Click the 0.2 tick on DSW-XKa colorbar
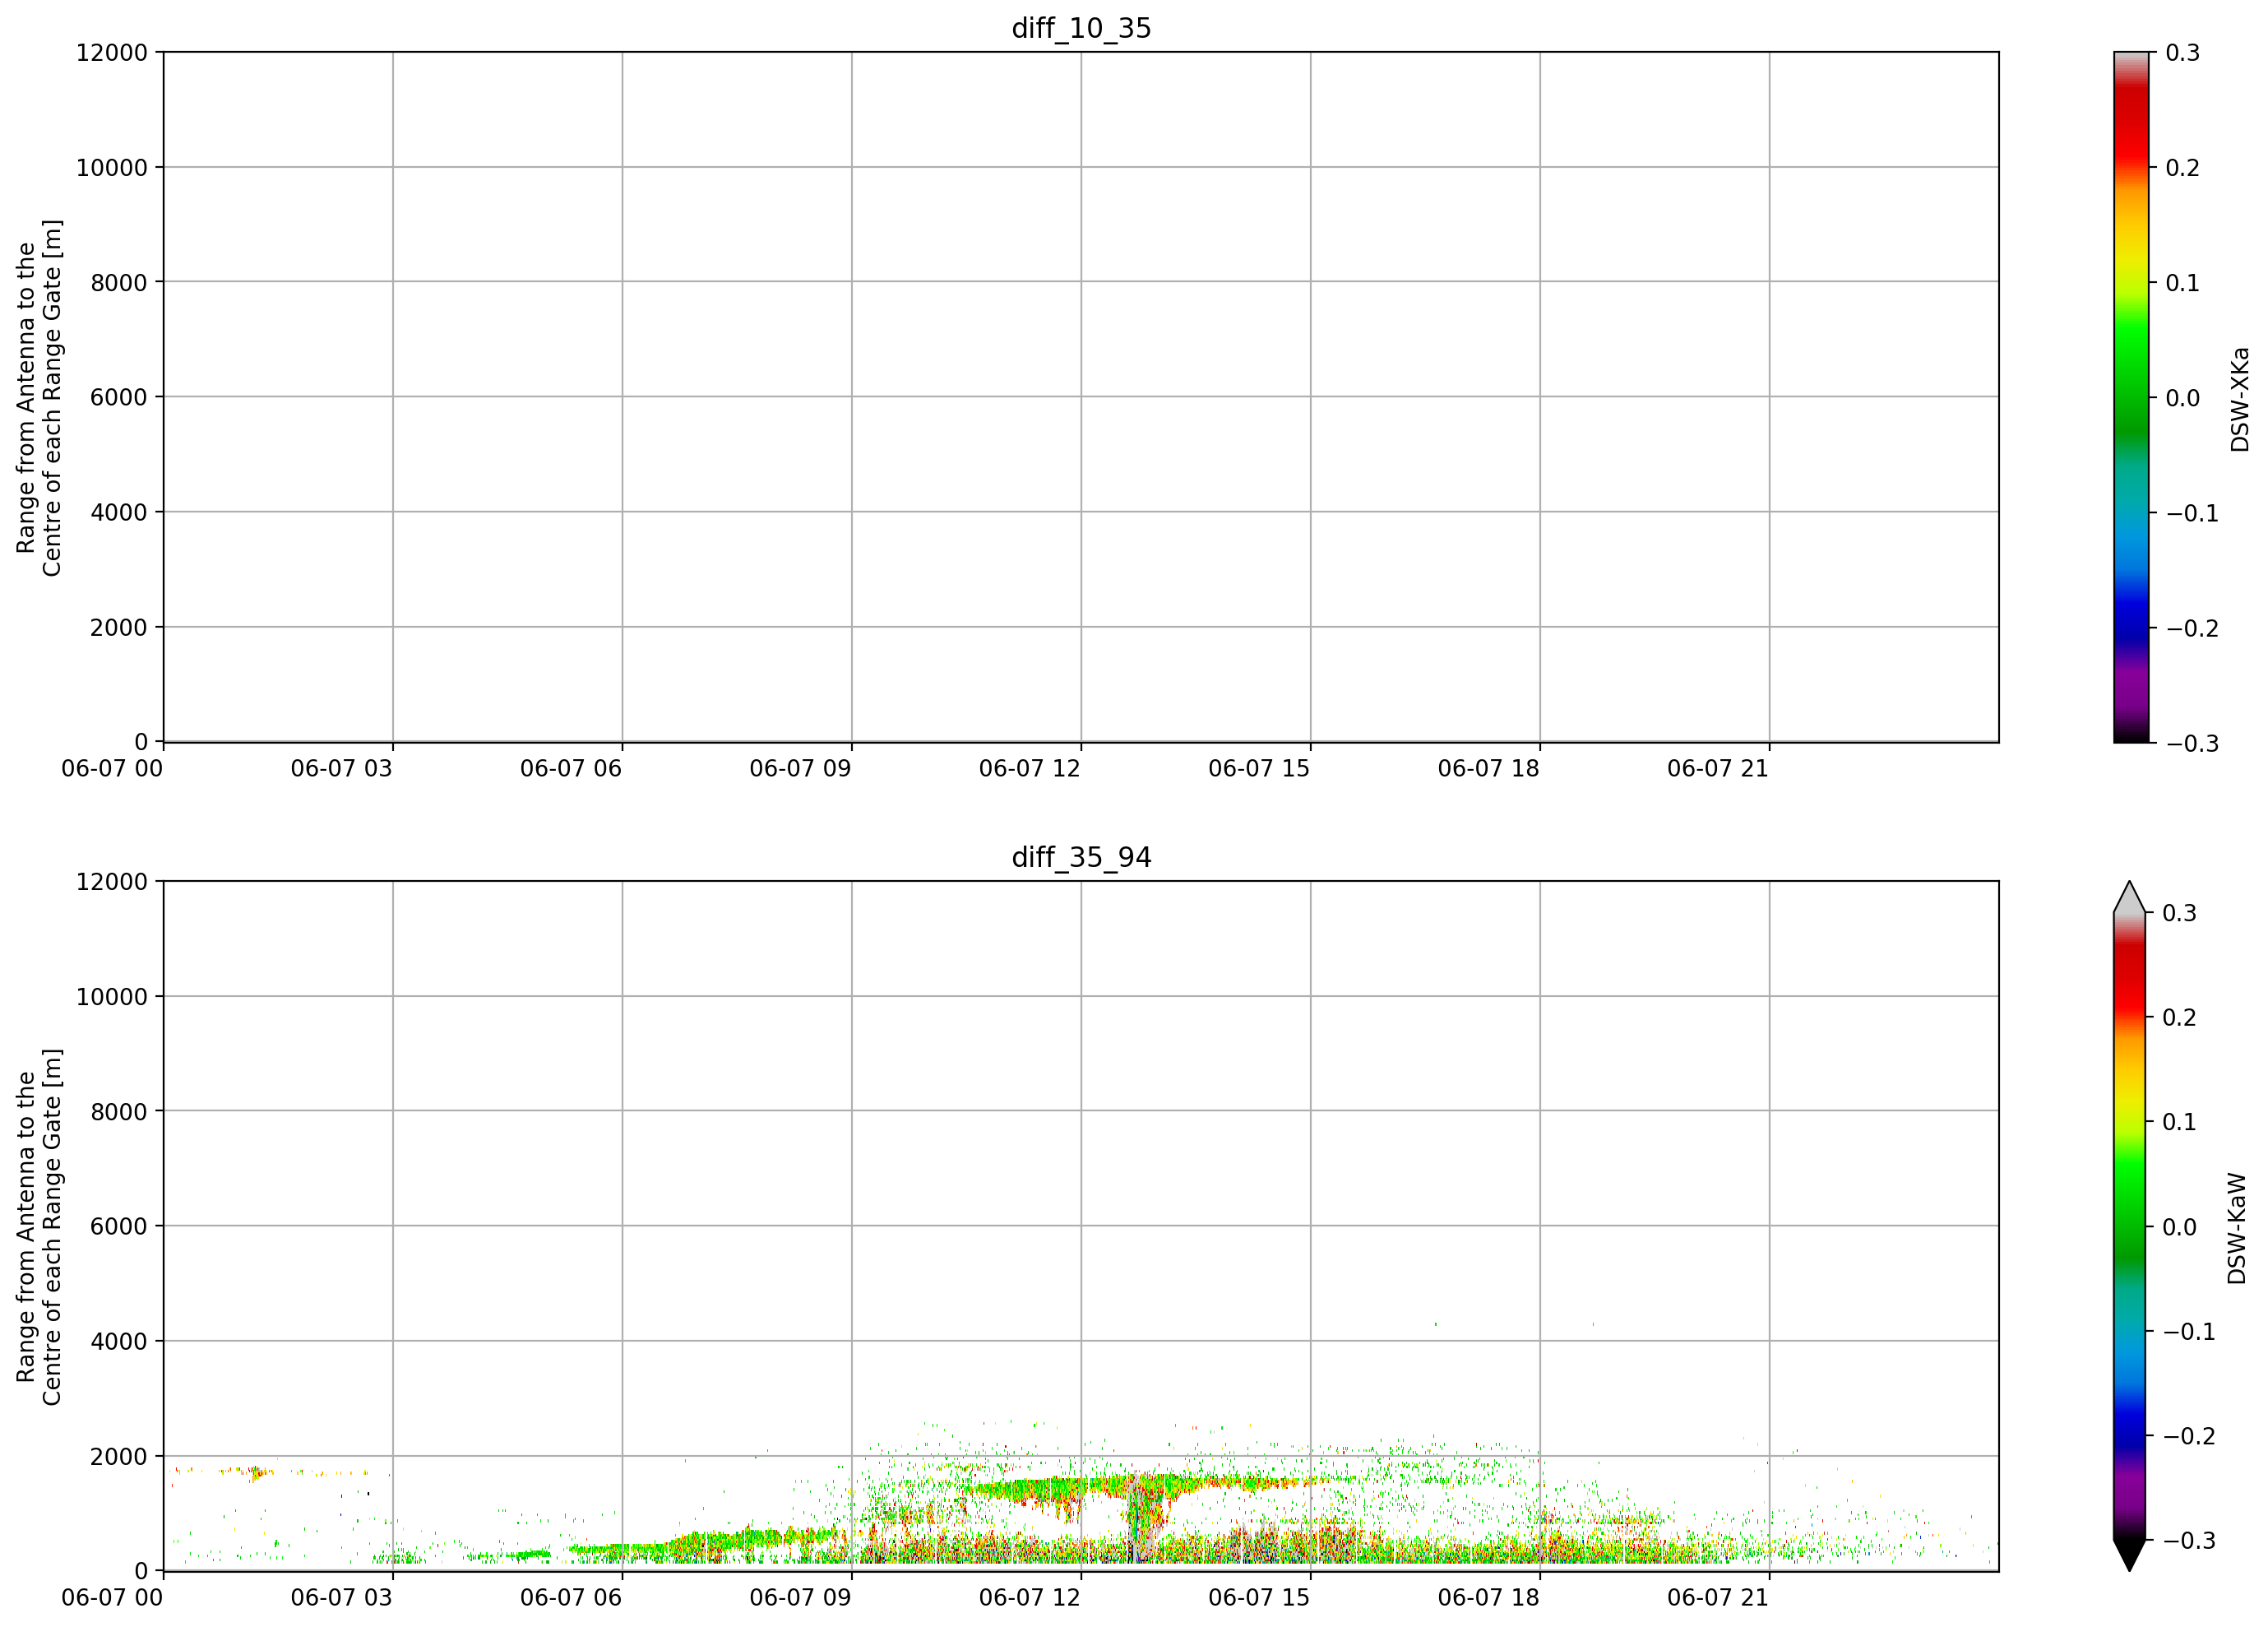 coord(2183,168)
